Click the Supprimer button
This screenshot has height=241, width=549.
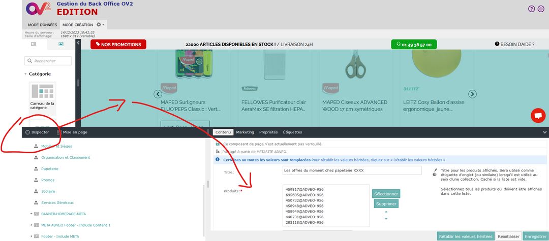[386, 203]
